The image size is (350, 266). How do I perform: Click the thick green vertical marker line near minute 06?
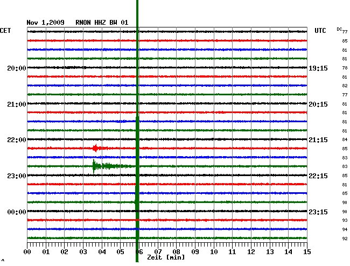(137, 131)
